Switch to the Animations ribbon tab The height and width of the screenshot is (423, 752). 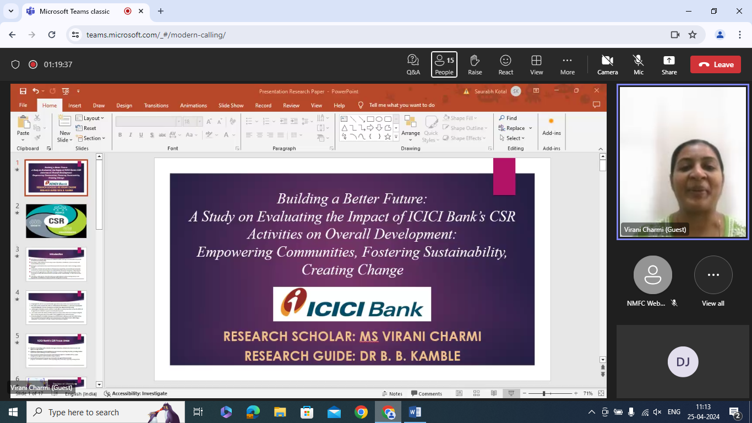193,105
